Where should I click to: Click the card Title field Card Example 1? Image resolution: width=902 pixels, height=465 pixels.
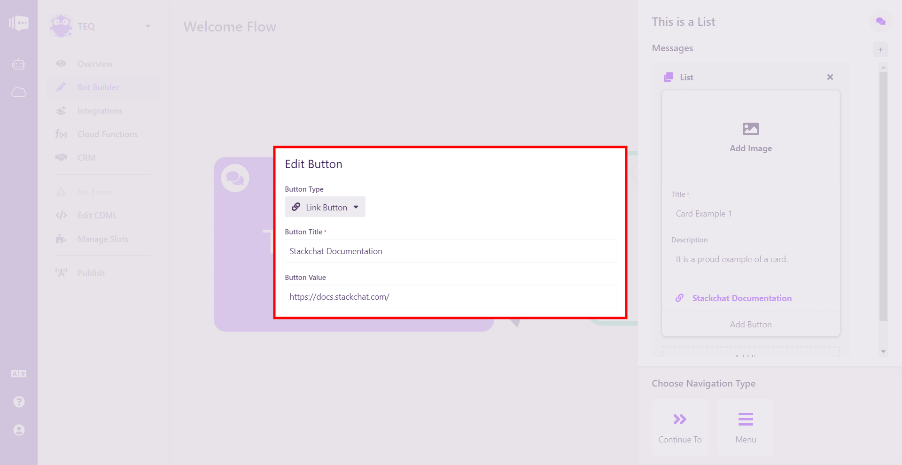tap(751, 214)
